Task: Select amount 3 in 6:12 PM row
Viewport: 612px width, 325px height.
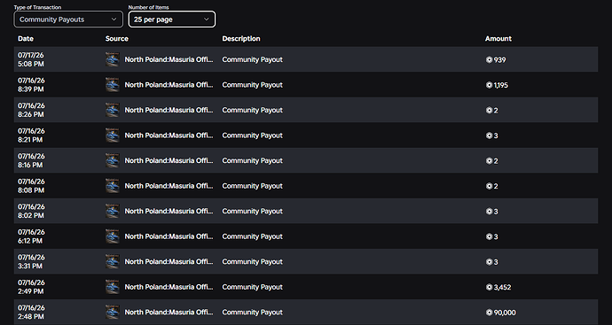Action: pos(496,237)
